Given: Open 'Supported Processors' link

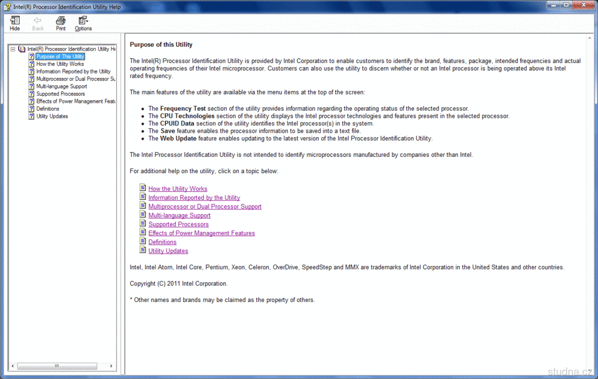Looking at the screenshot, I should (179, 224).
